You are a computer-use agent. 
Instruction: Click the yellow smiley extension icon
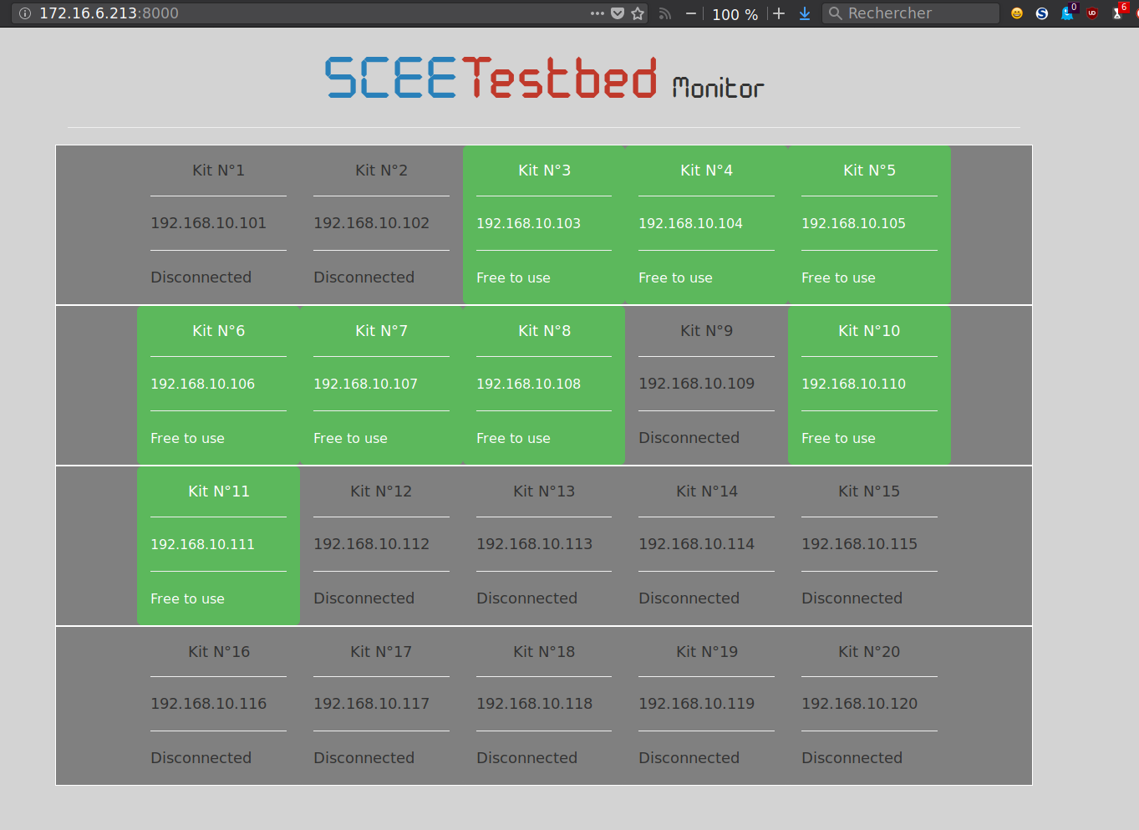1017,13
